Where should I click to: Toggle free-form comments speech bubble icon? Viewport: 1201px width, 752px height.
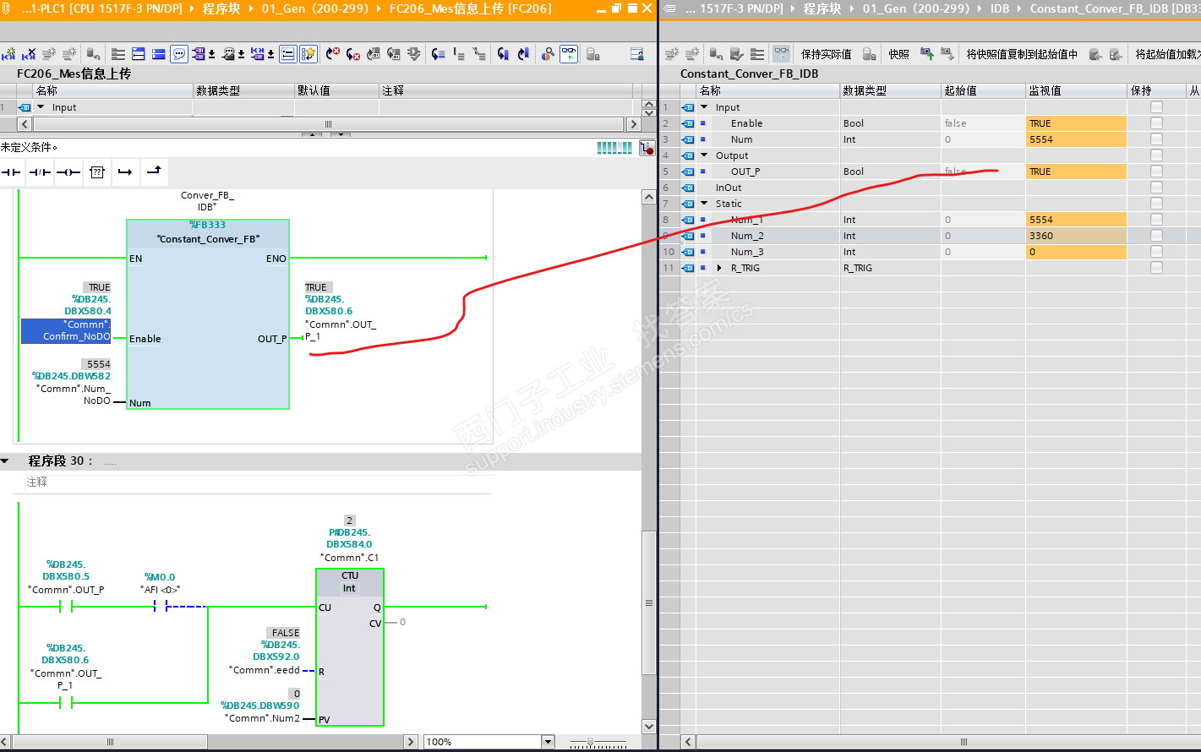pyautogui.click(x=179, y=54)
